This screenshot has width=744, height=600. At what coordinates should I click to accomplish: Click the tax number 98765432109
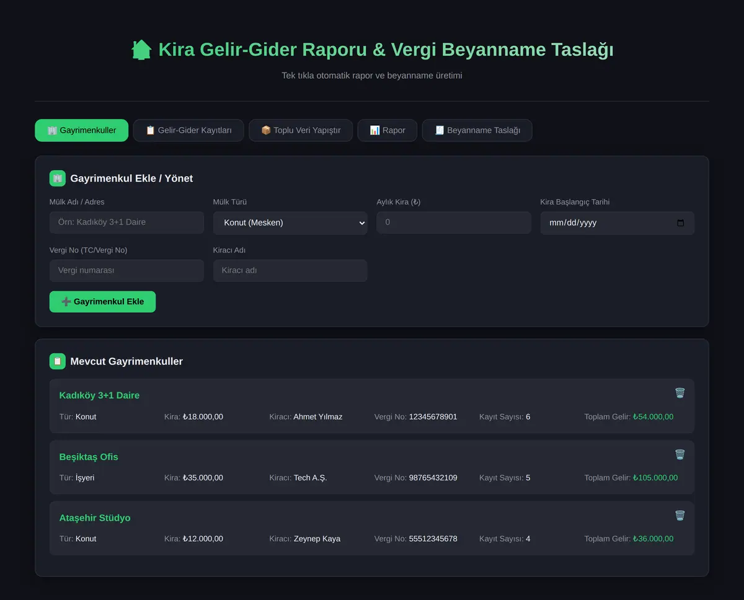[433, 478]
